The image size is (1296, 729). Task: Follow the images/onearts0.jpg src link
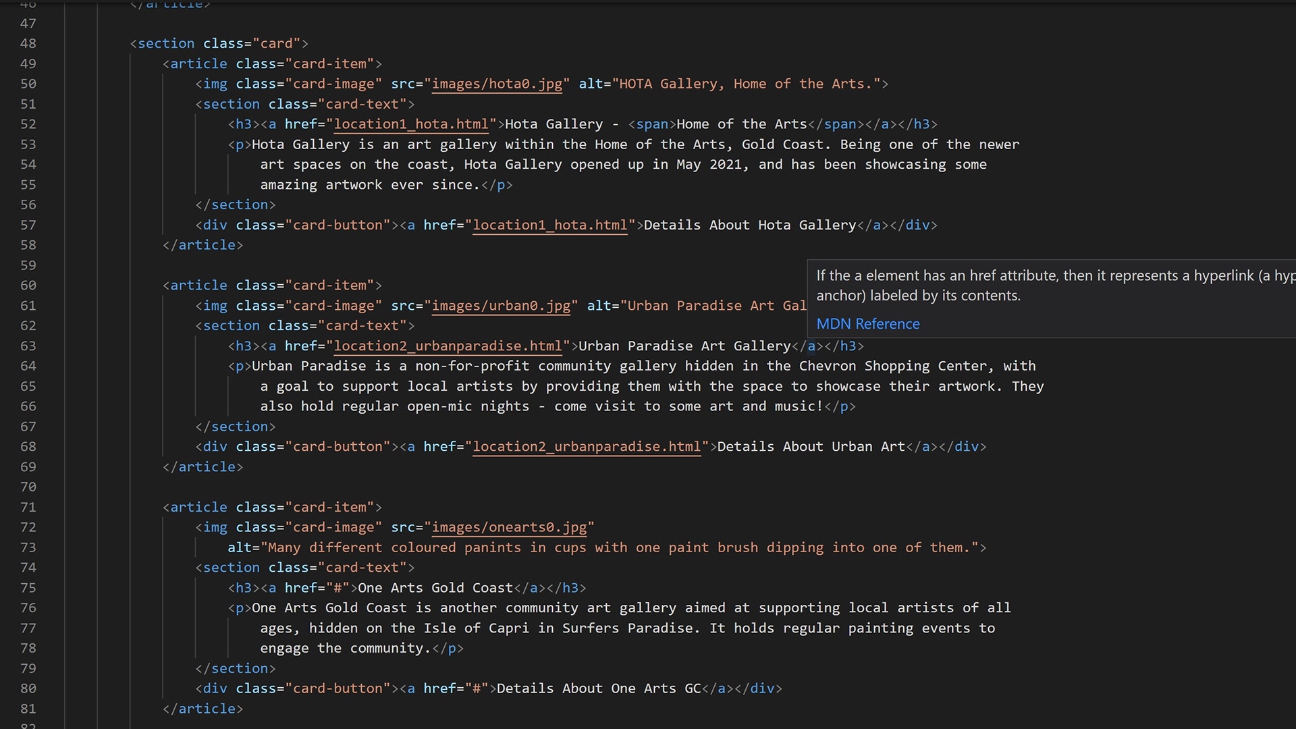point(510,527)
